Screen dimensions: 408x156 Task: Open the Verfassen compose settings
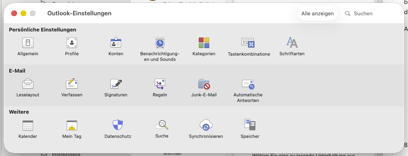(72, 83)
